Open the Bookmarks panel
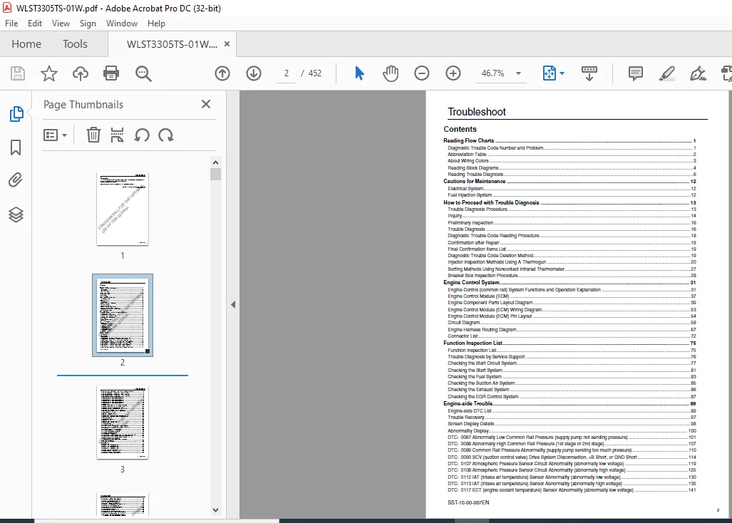732x523 pixels. click(16, 147)
